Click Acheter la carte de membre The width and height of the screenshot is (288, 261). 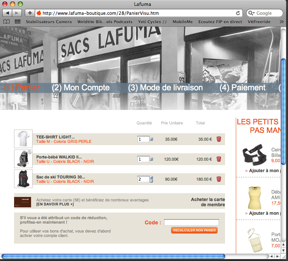tap(208, 202)
